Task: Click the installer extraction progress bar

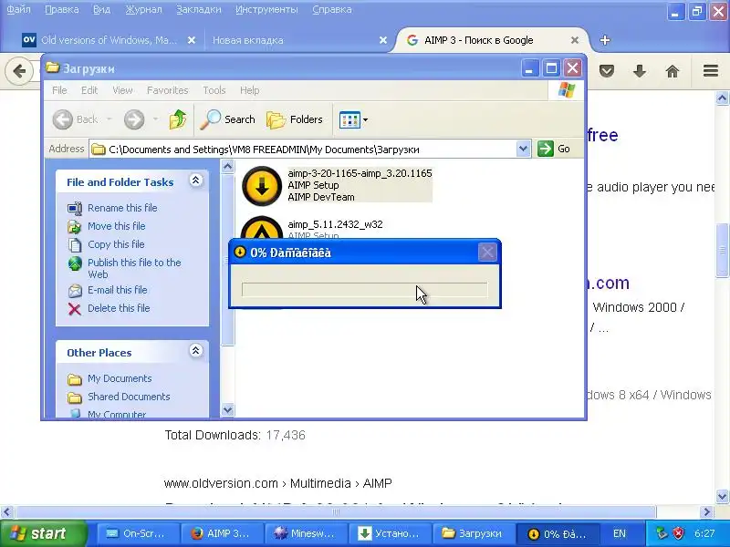Action: click(364, 290)
